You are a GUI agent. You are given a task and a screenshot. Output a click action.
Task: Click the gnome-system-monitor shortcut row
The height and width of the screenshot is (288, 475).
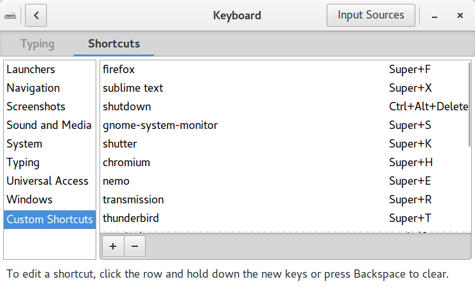(x=284, y=125)
